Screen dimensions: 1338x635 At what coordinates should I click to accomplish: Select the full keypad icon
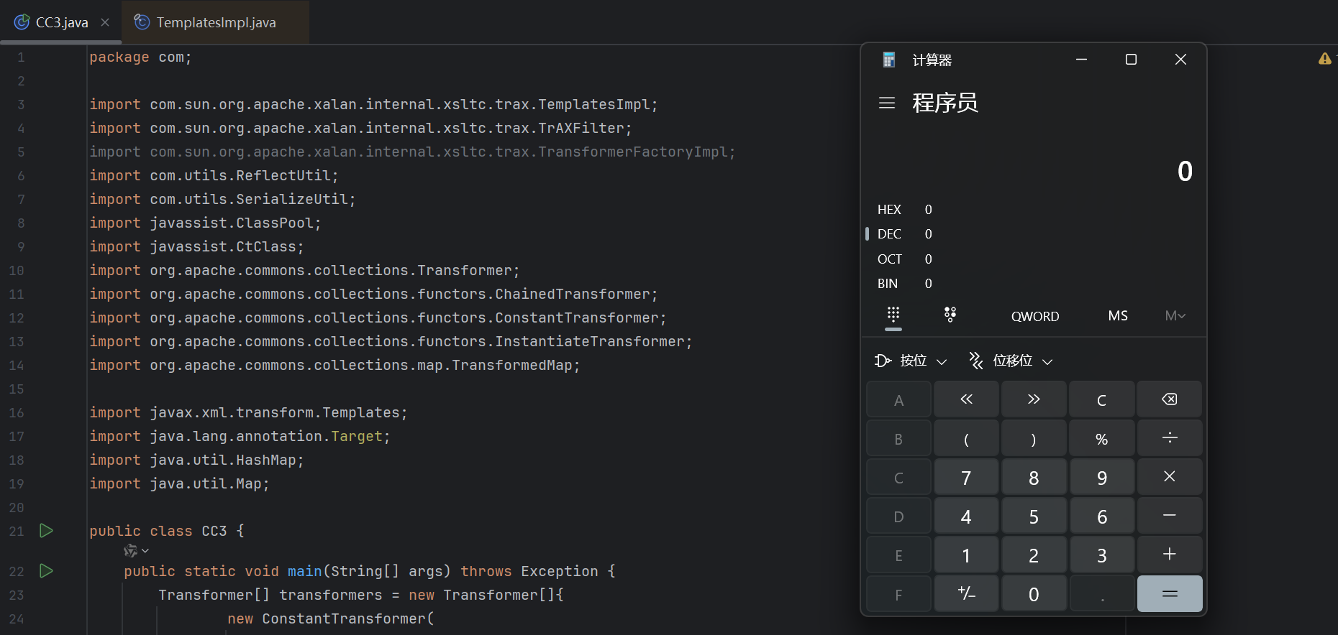(x=893, y=315)
